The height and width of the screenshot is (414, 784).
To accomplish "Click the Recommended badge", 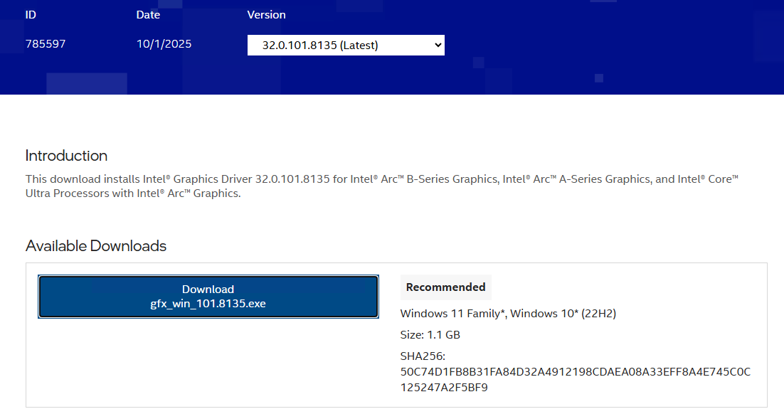I will click(x=445, y=287).
